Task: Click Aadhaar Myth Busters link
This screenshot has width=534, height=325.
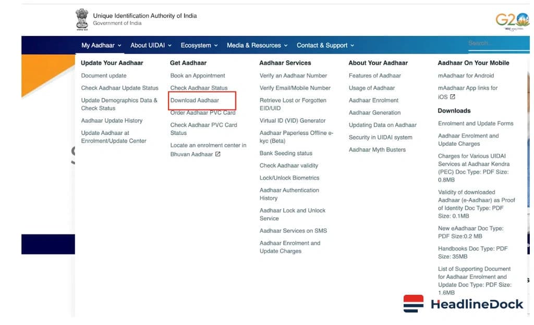Action: tap(377, 150)
